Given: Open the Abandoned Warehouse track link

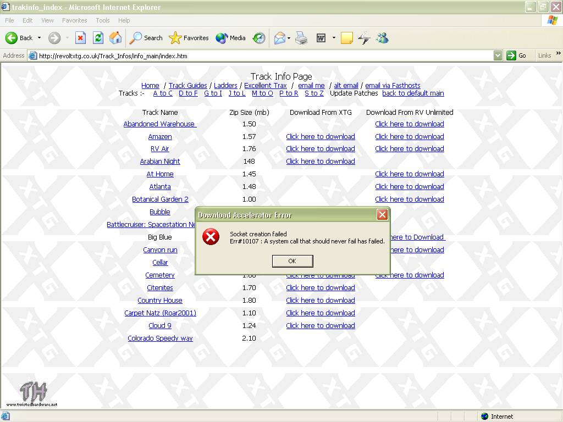Looking at the screenshot, I should coord(159,124).
